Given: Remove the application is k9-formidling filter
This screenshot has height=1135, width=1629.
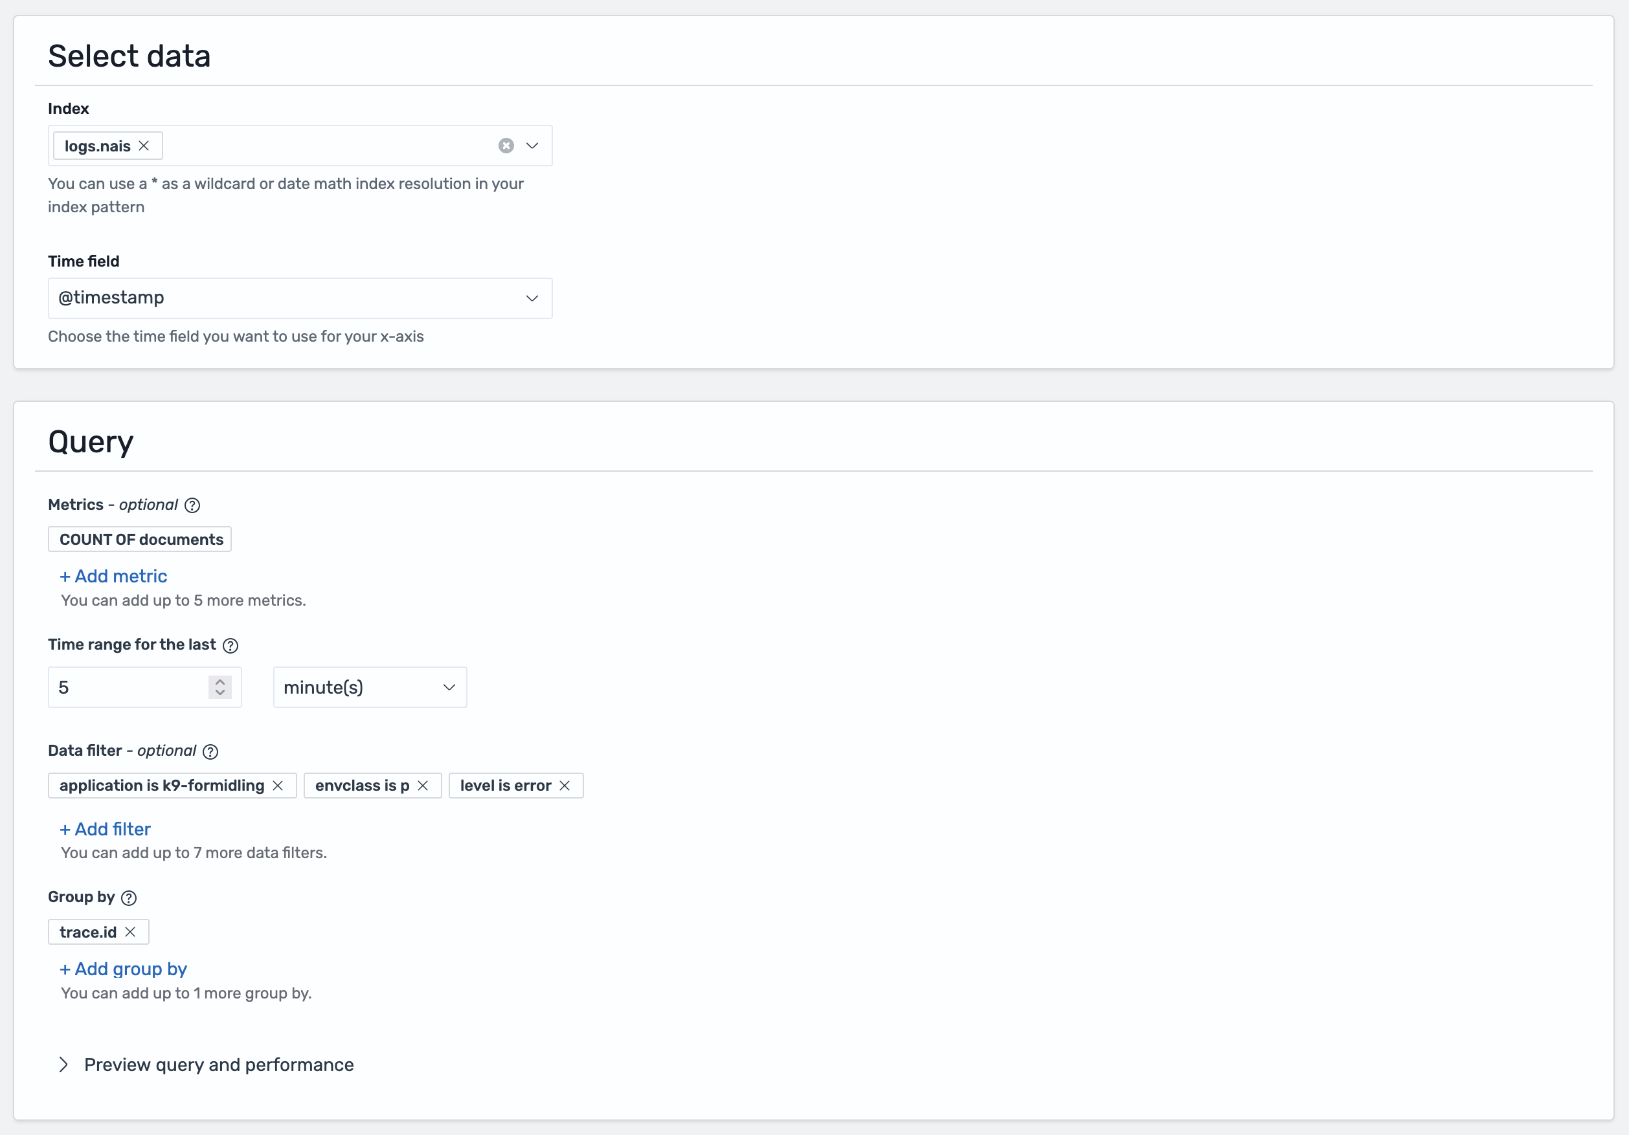Looking at the screenshot, I should click(278, 786).
